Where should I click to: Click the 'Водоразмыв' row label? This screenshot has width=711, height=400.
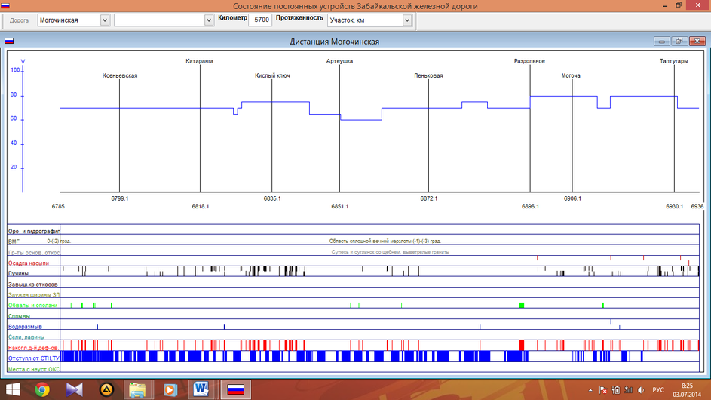[x=23, y=326]
